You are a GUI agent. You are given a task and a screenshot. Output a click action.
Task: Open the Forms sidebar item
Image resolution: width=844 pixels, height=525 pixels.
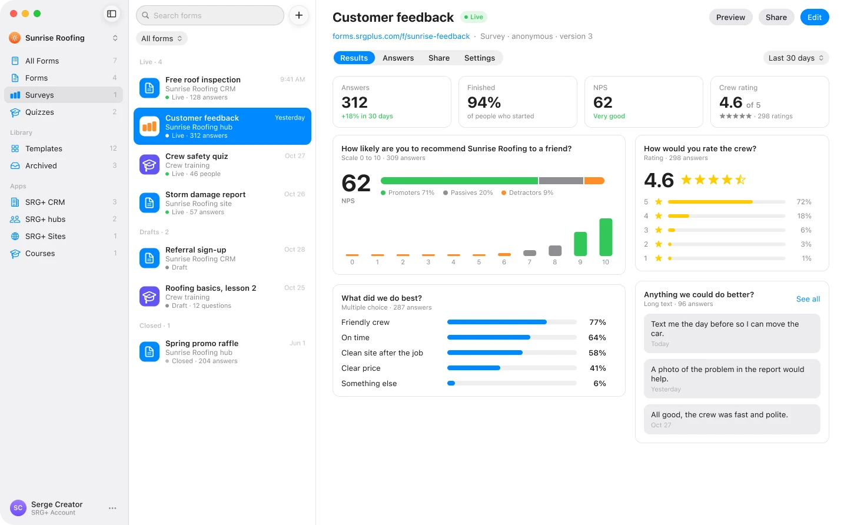point(64,78)
